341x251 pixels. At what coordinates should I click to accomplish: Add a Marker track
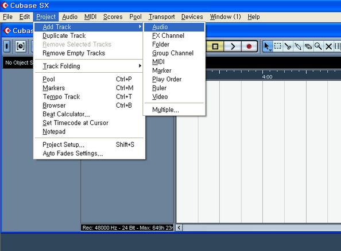174,70
